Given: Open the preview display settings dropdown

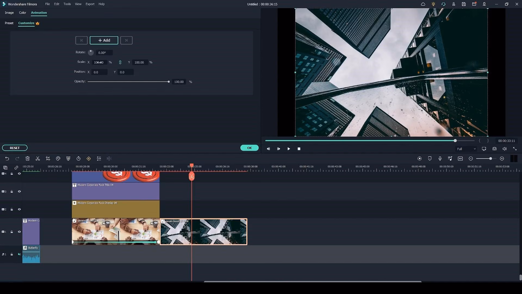Looking at the screenshot, I should click(484, 149).
